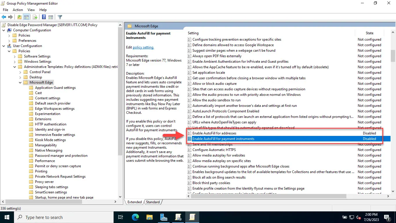
Task: Expand the Desktop tree node
Action: point(20,77)
